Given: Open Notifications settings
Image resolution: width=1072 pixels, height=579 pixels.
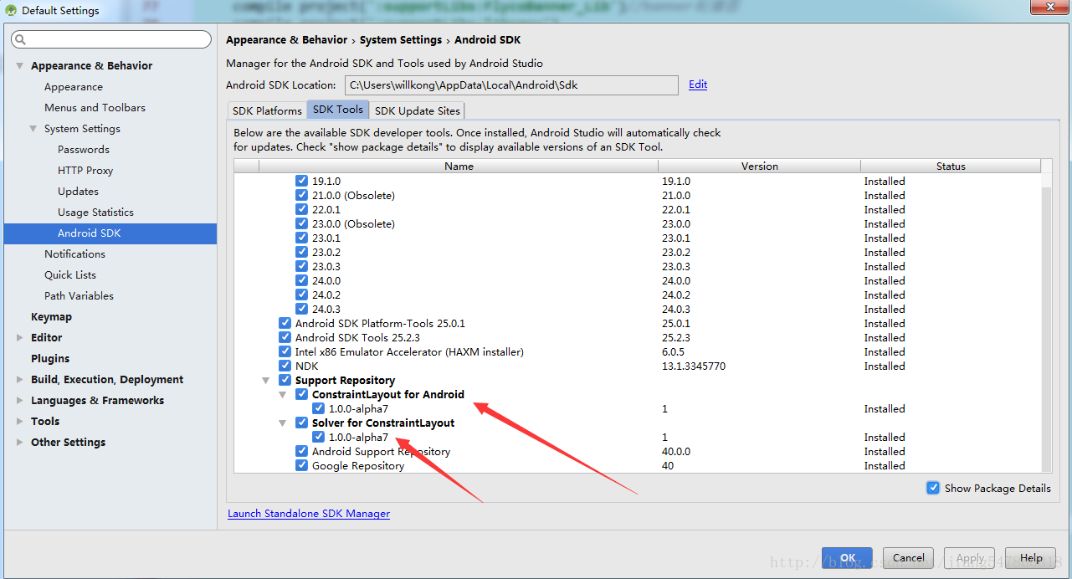Looking at the screenshot, I should [74, 254].
